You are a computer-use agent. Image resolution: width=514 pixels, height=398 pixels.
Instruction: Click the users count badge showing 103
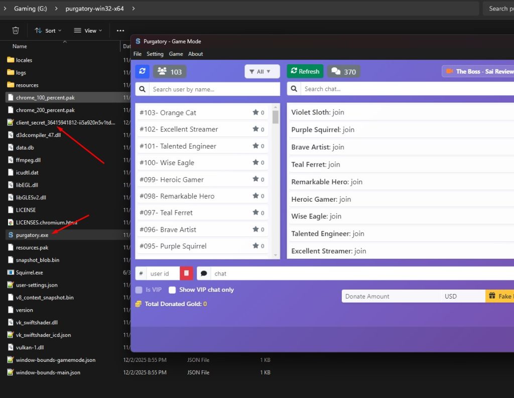click(170, 72)
